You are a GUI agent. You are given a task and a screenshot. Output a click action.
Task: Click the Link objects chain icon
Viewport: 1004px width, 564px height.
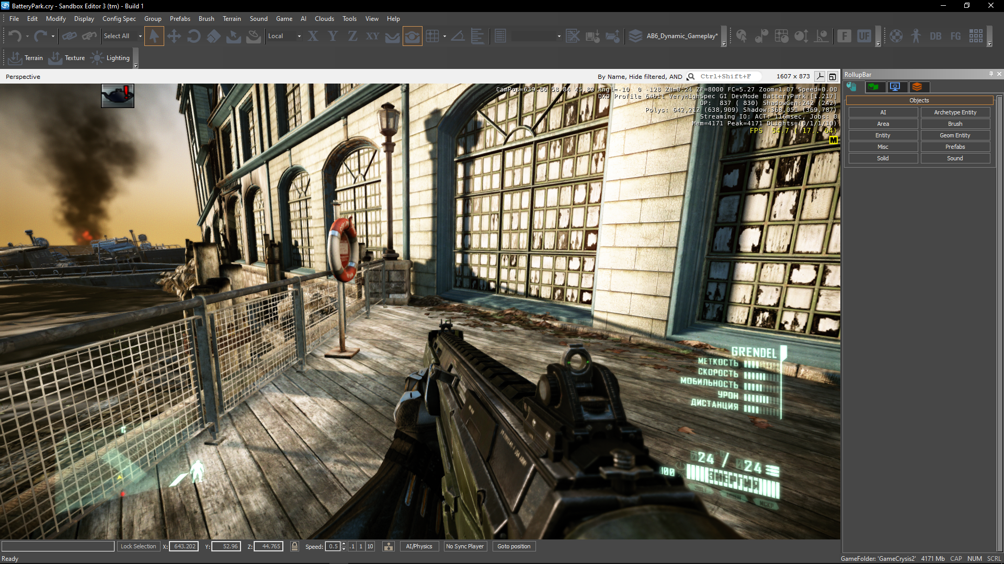tap(69, 36)
